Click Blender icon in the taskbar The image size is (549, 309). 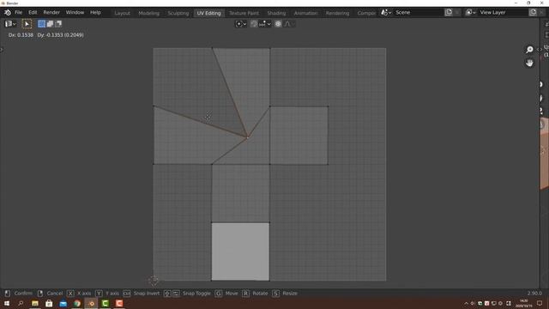pyautogui.click(x=91, y=303)
